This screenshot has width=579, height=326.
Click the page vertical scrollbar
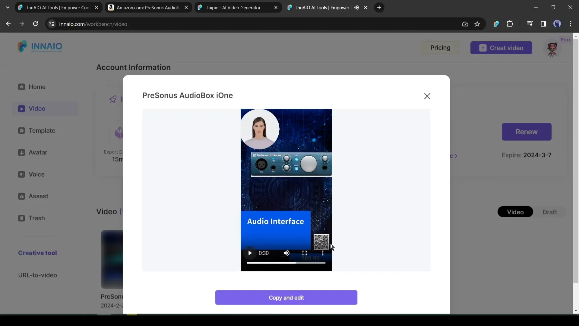576,161
